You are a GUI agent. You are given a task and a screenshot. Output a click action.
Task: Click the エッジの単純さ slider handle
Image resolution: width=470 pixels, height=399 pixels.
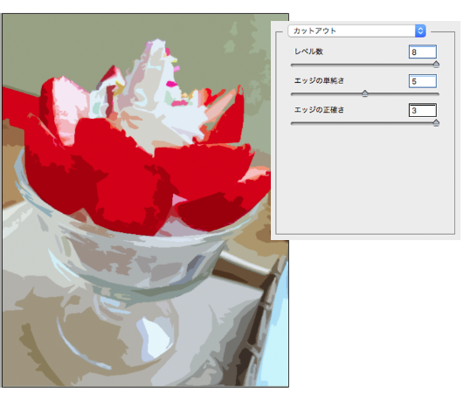[365, 93]
